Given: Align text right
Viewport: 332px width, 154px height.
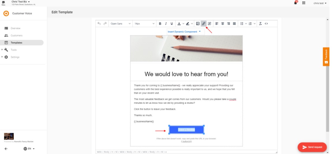Looking at the screenshot, I should [228, 24].
